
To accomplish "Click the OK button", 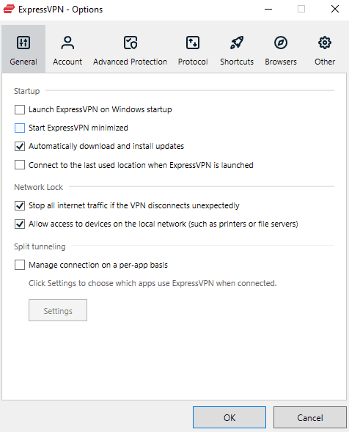I will pyautogui.click(x=229, y=417).
